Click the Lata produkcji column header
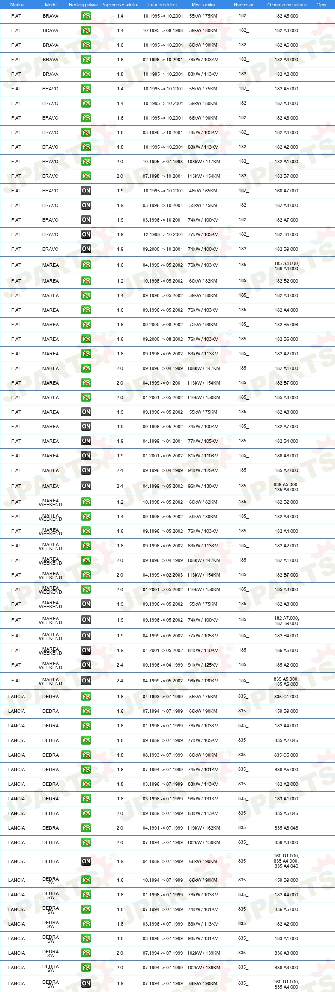Image resolution: width=335 pixels, height=992 pixels. tap(163, 5)
